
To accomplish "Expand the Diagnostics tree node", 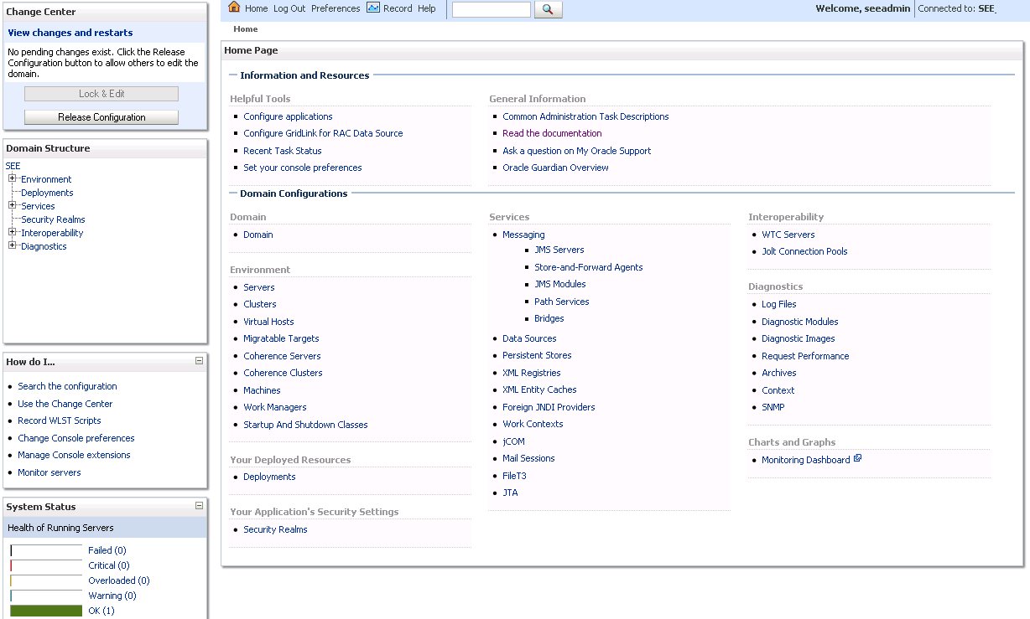I will pyautogui.click(x=13, y=245).
